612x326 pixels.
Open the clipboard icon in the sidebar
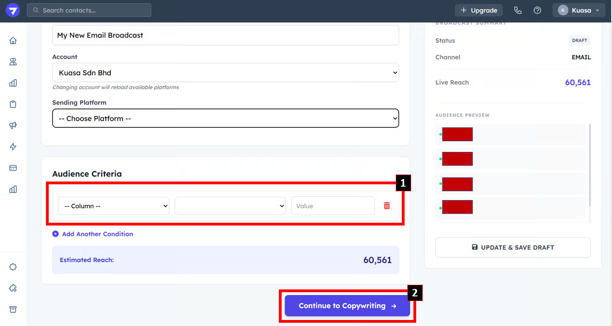pyautogui.click(x=13, y=104)
